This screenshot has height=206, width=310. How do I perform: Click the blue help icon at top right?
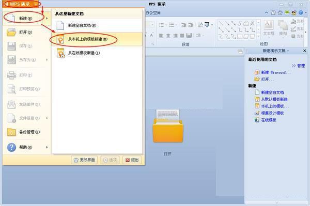[301, 12]
